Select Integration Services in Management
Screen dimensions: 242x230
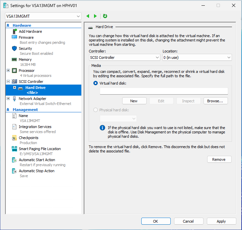(x=35, y=127)
